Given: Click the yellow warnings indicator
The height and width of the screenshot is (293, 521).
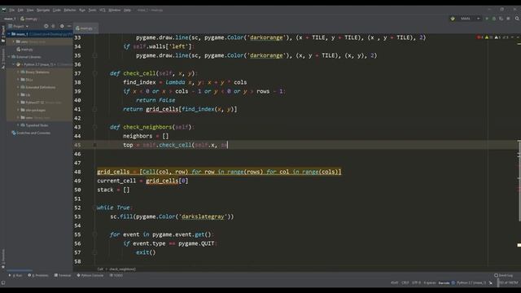Looking at the screenshot, I should coord(489,37).
